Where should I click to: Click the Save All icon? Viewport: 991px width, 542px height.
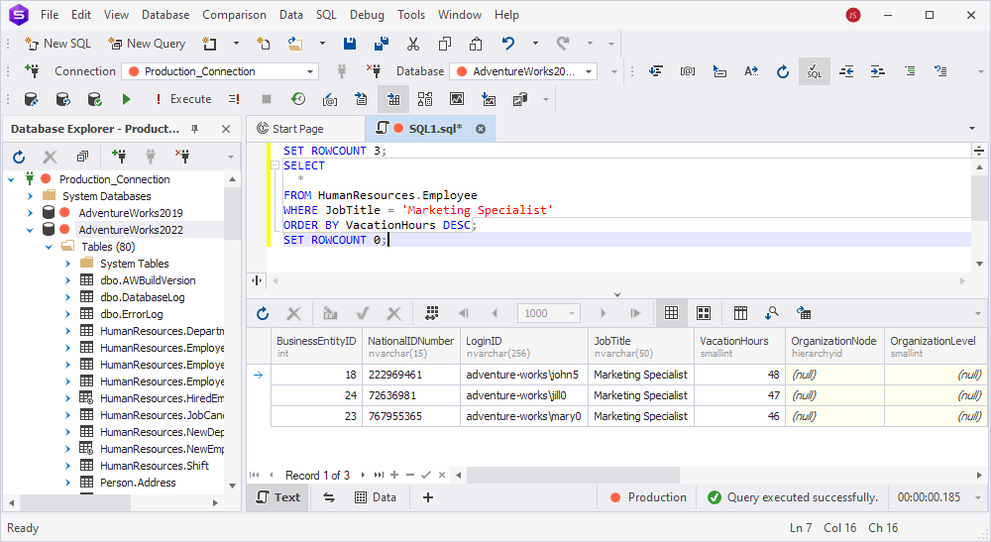pos(382,44)
